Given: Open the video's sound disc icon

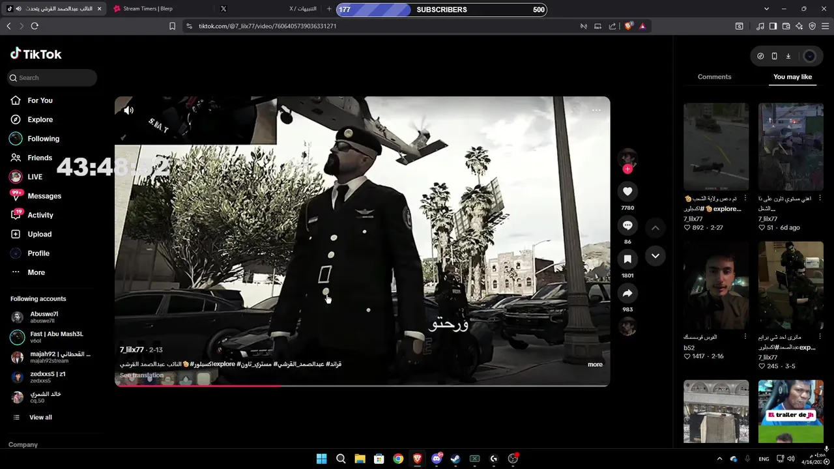Looking at the screenshot, I should pyautogui.click(x=627, y=326).
